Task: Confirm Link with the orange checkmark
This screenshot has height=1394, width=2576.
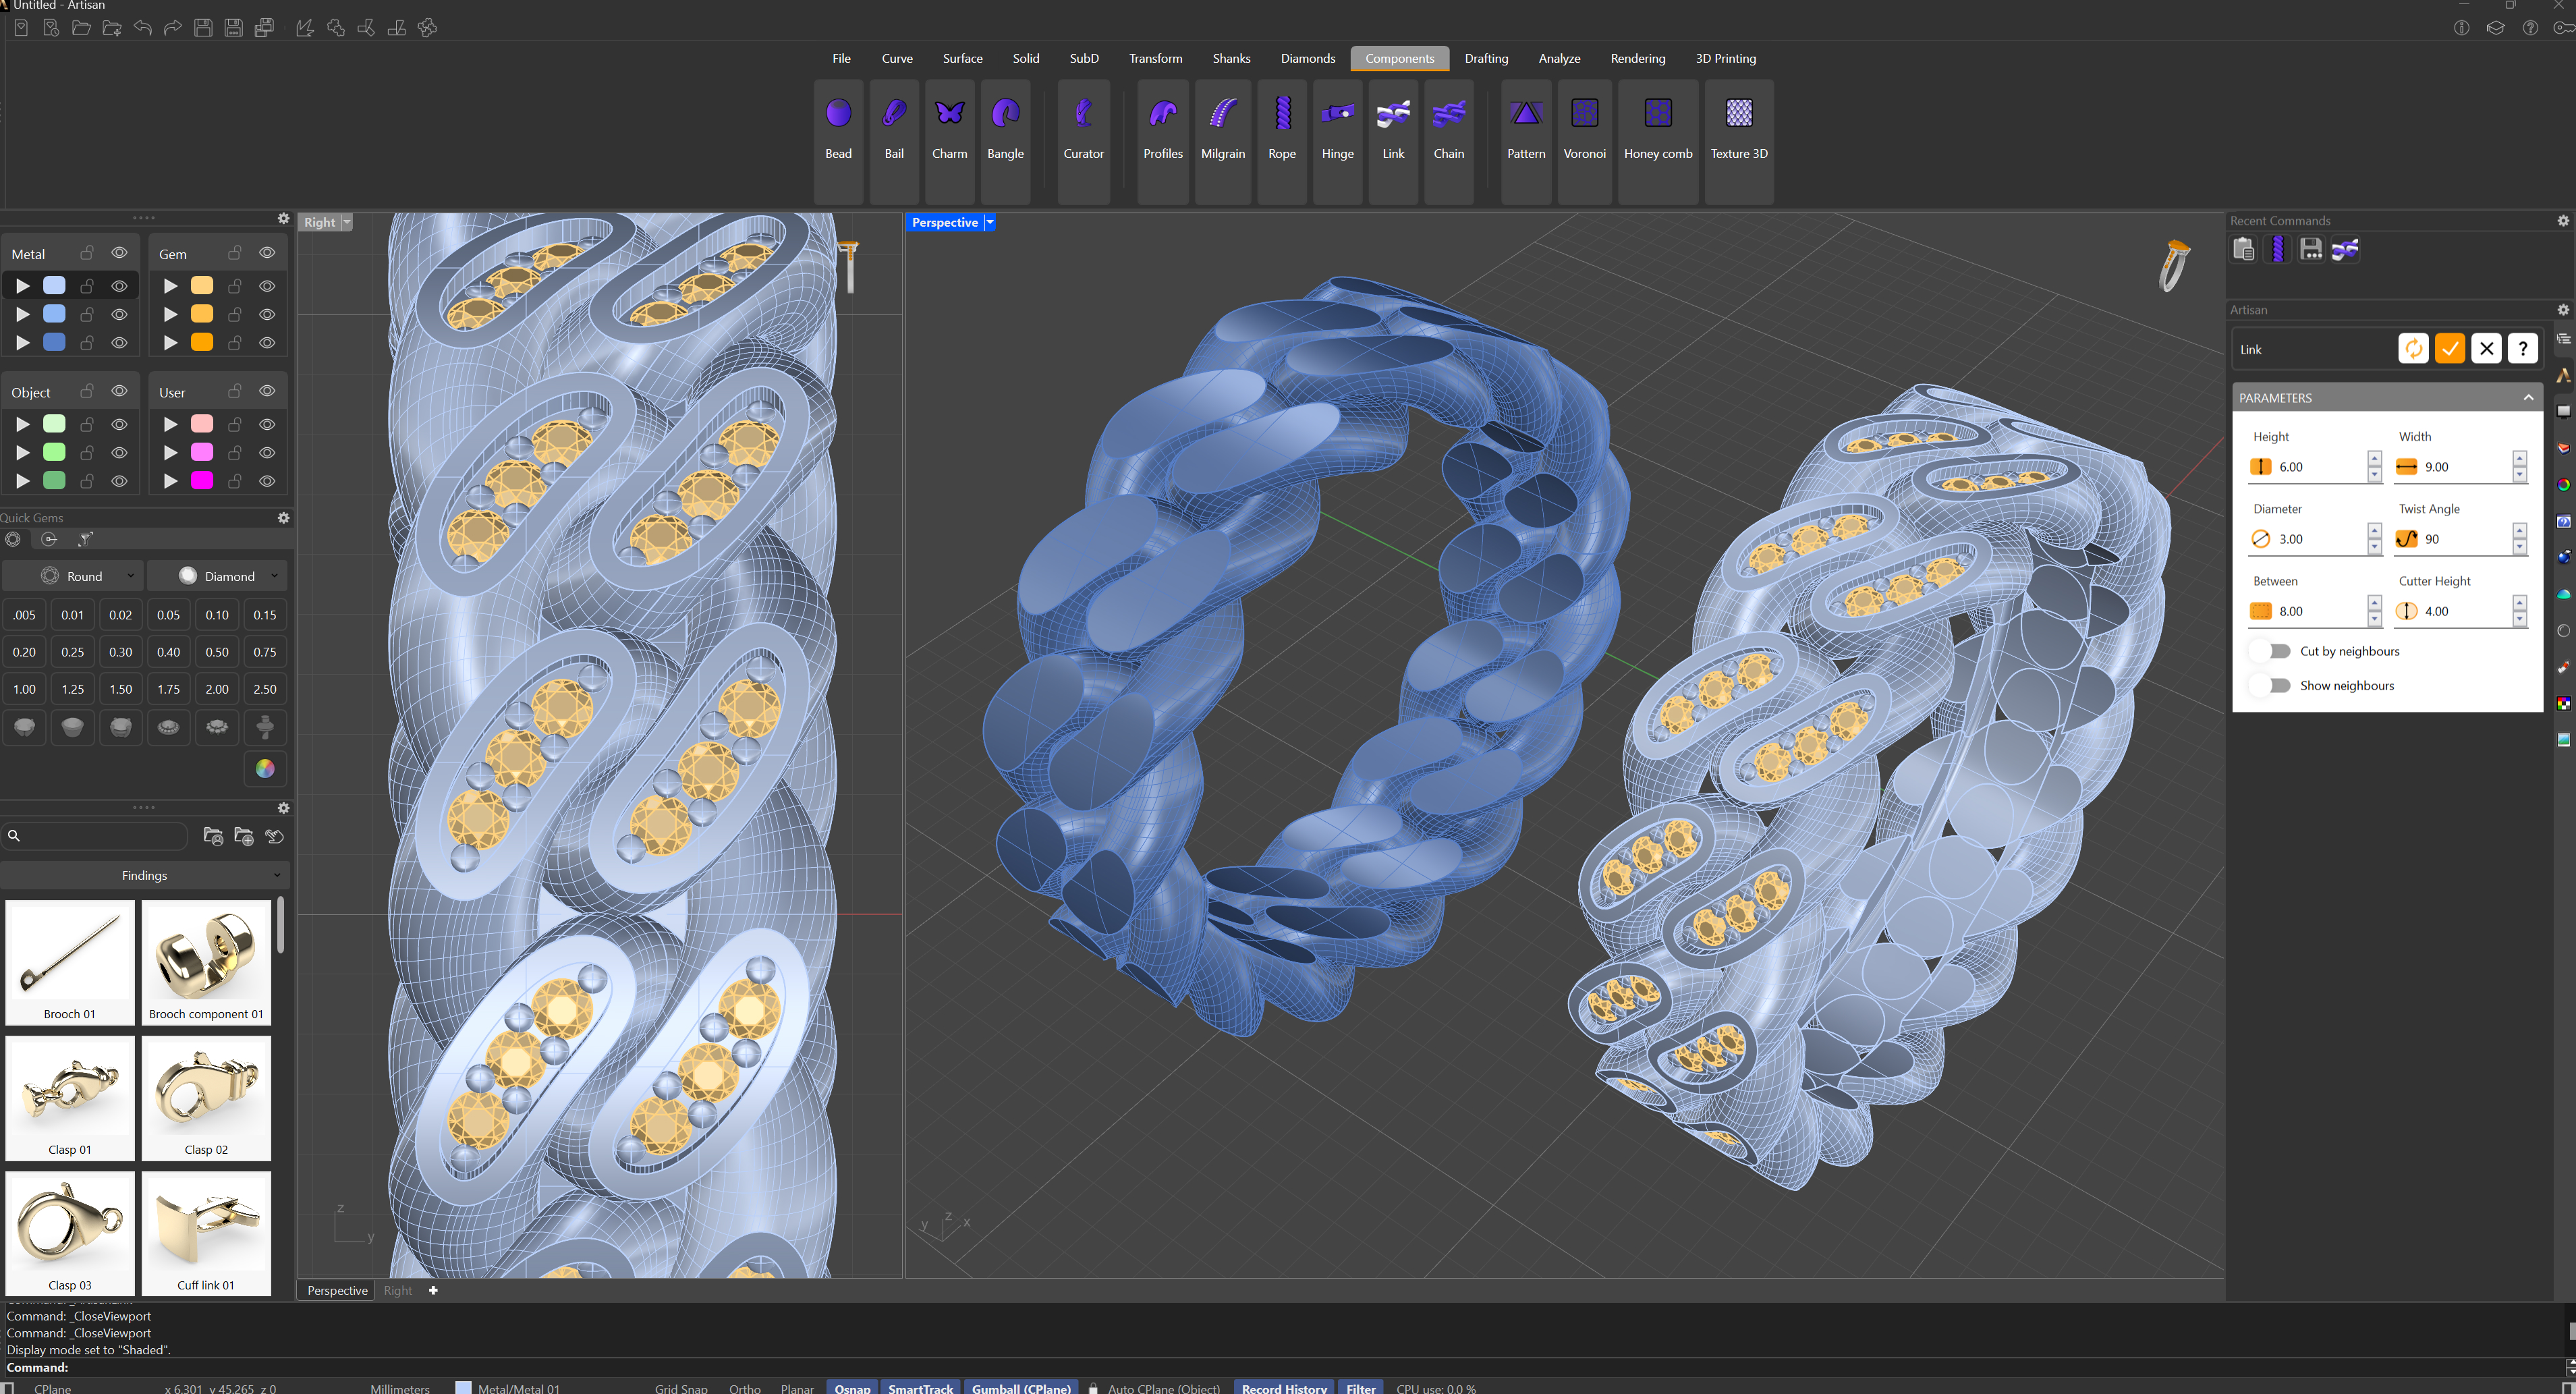Action: pos(2449,348)
